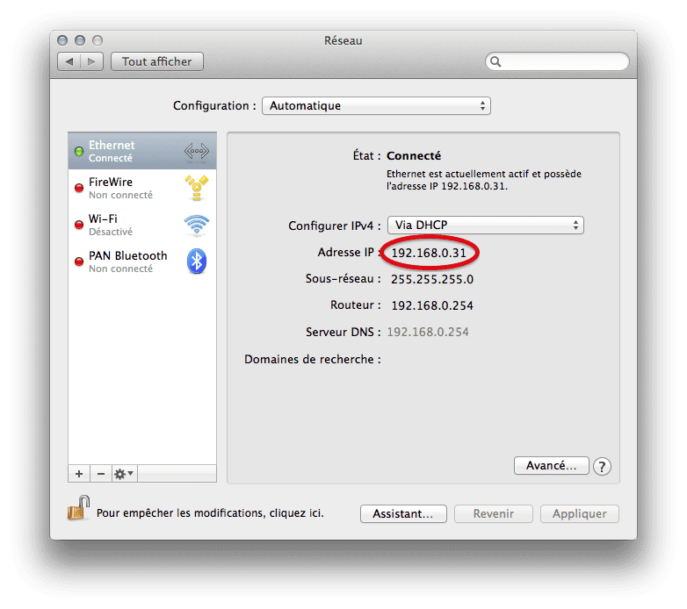Click the Tout afficher button
The image size is (687, 609).
[x=157, y=61]
